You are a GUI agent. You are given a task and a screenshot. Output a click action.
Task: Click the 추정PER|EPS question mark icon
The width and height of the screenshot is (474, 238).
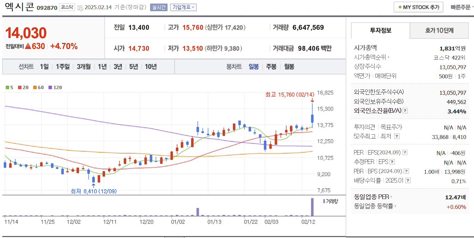pyautogui.click(x=392, y=162)
